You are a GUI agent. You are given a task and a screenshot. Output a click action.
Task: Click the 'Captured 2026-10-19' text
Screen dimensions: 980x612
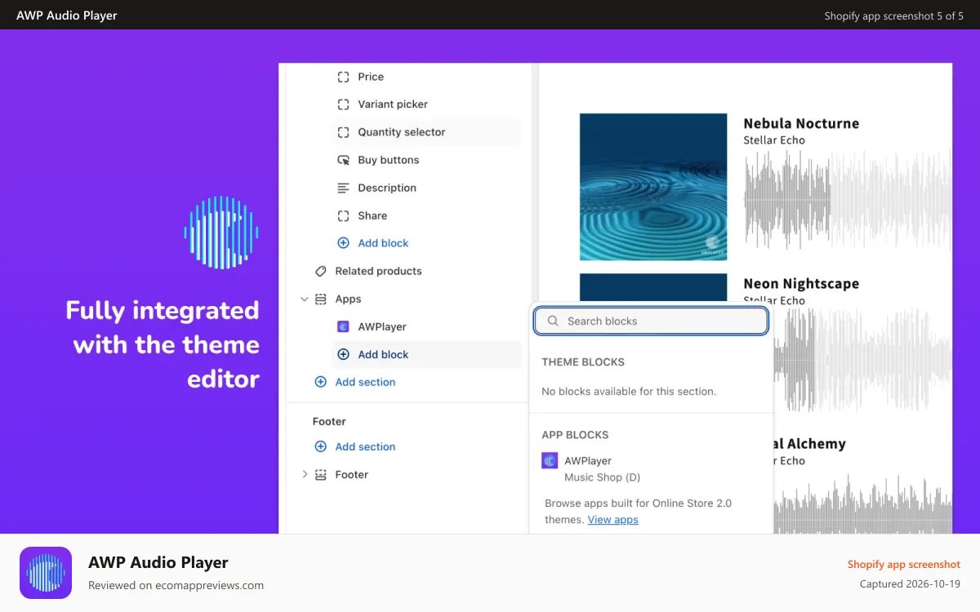tap(910, 584)
